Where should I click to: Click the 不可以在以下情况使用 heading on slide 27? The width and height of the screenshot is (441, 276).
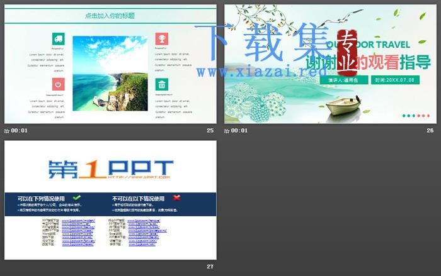138,199
